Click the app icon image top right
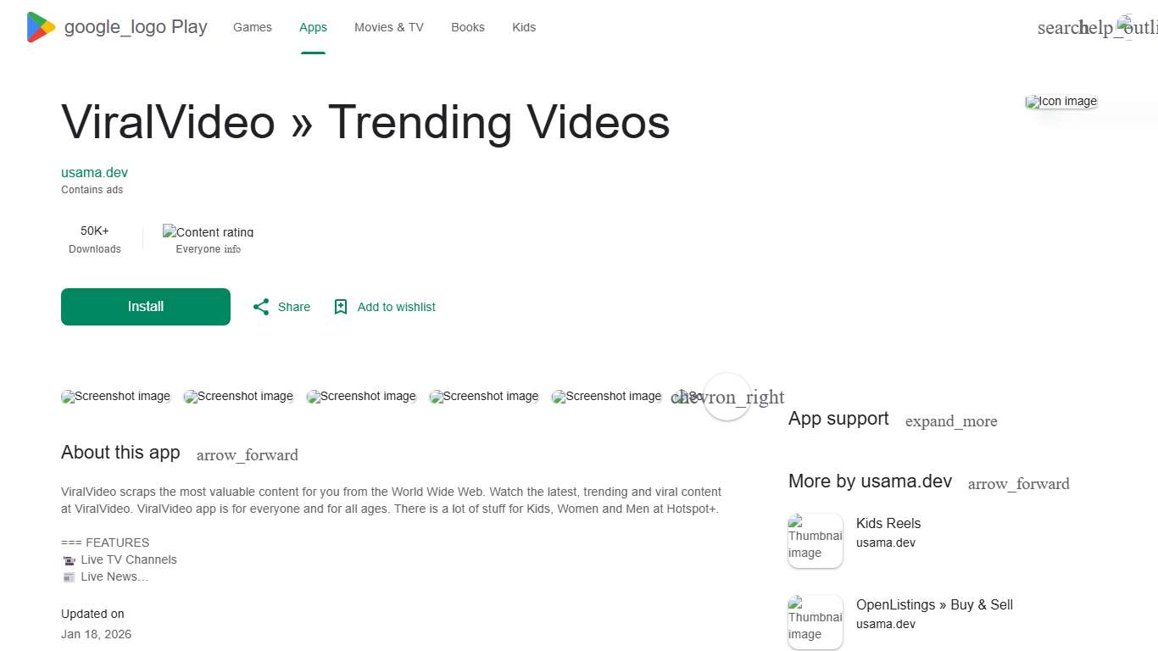Image resolution: width=1158 pixels, height=651 pixels. 1061,101
